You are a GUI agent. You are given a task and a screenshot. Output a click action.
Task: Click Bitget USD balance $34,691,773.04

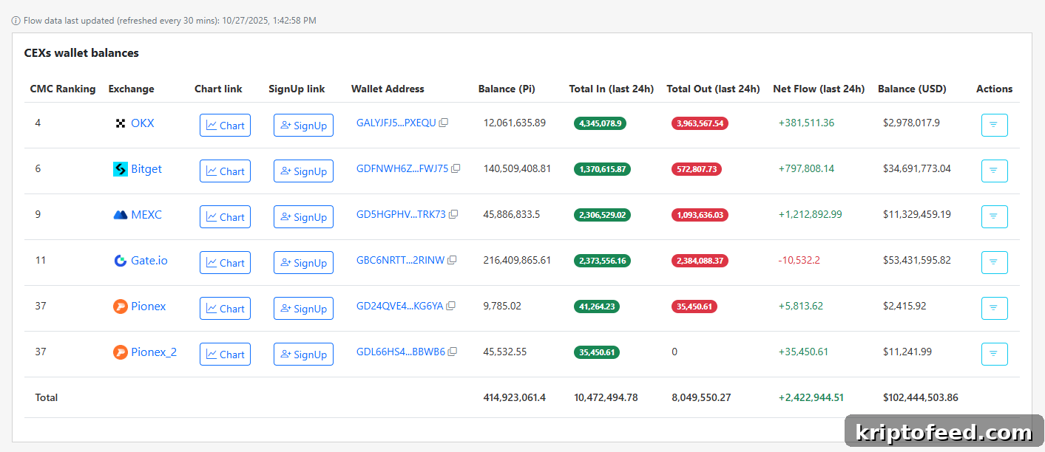pos(917,169)
